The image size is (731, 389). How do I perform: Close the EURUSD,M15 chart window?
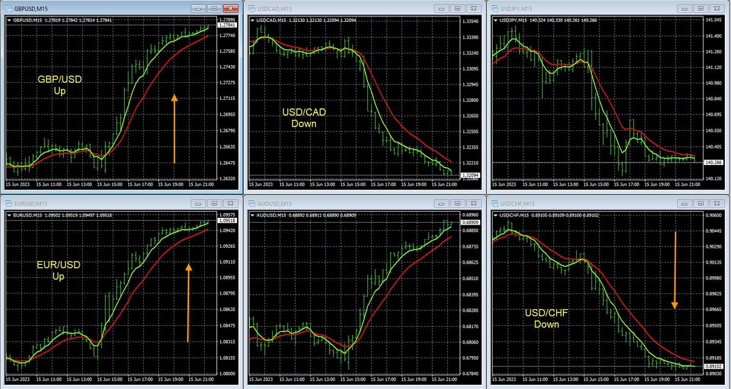point(230,203)
